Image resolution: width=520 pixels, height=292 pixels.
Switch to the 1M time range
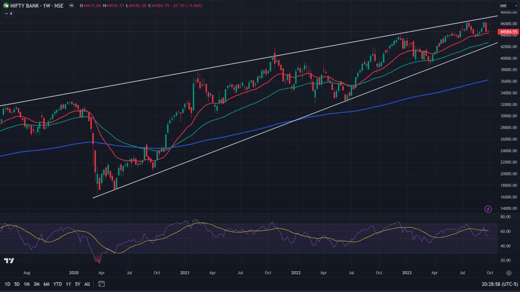click(x=26, y=284)
